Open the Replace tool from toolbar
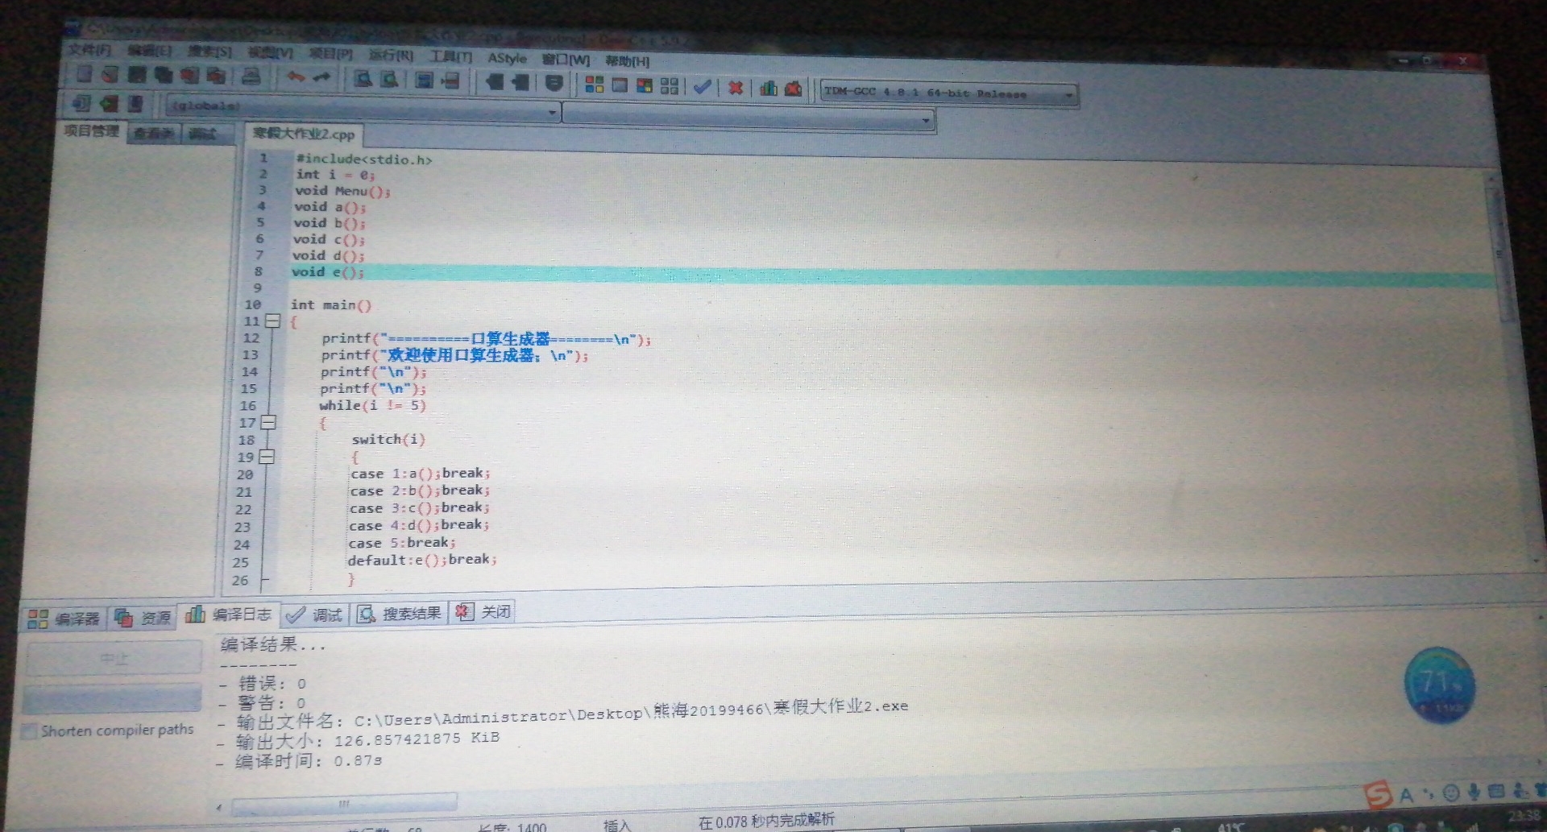This screenshot has height=832, width=1547. [390, 79]
